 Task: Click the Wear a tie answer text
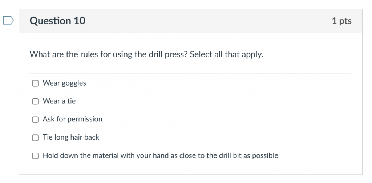tap(59, 101)
